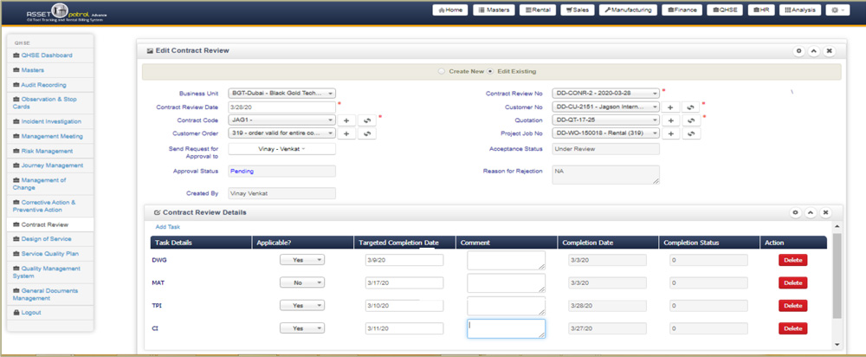Click the plus icon next to Project Job No

[x=670, y=134]
